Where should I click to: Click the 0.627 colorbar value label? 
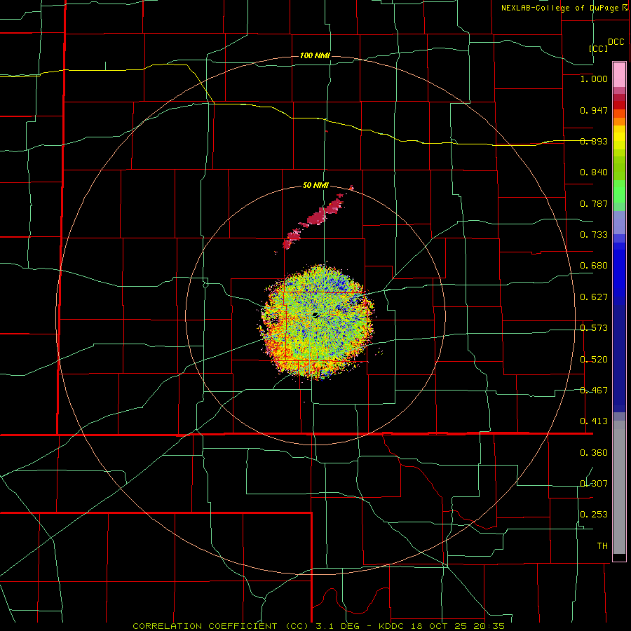[594, 297]
